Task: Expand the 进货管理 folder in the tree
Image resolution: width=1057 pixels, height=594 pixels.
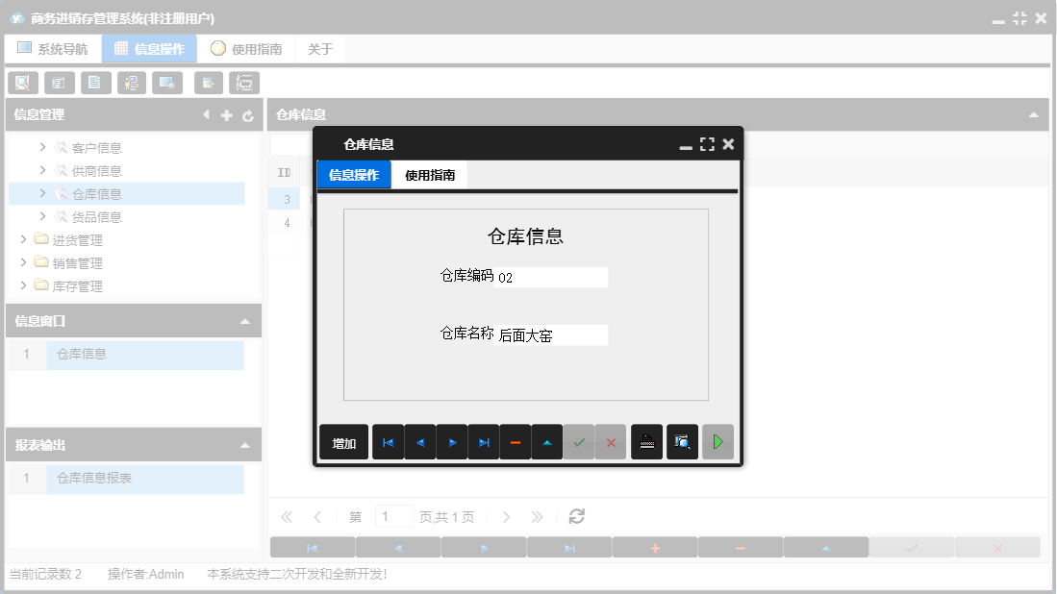Action: click(25, 239)
